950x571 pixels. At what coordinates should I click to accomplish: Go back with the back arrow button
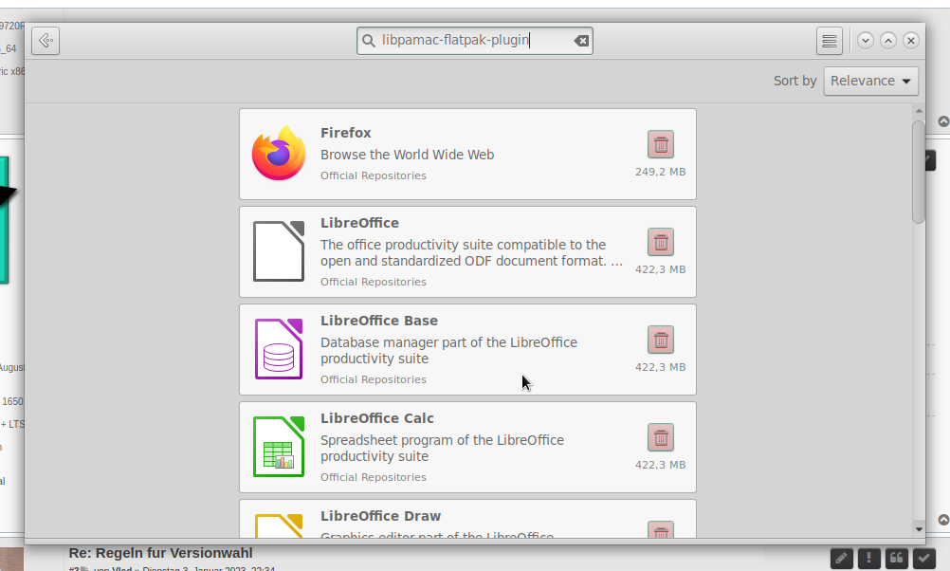pos(46,41)
